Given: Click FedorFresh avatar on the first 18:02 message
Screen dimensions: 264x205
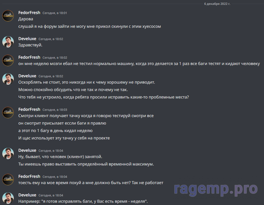Looking at the screenshot, I should click(8, 60).
